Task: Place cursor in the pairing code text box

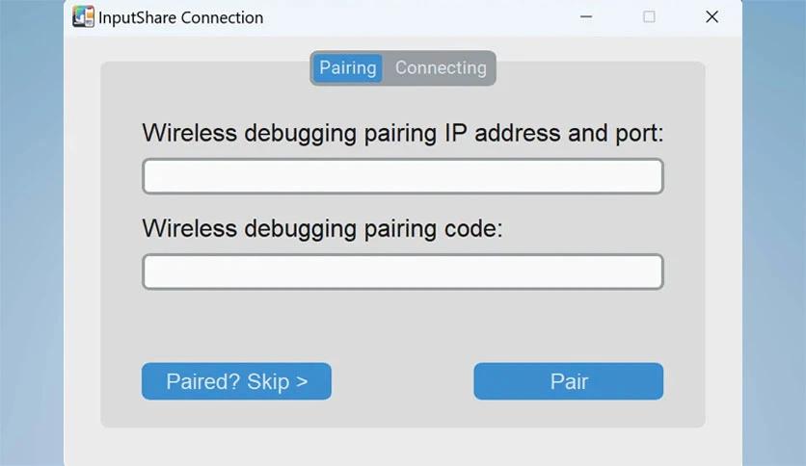Action: (x=403, y=272)
